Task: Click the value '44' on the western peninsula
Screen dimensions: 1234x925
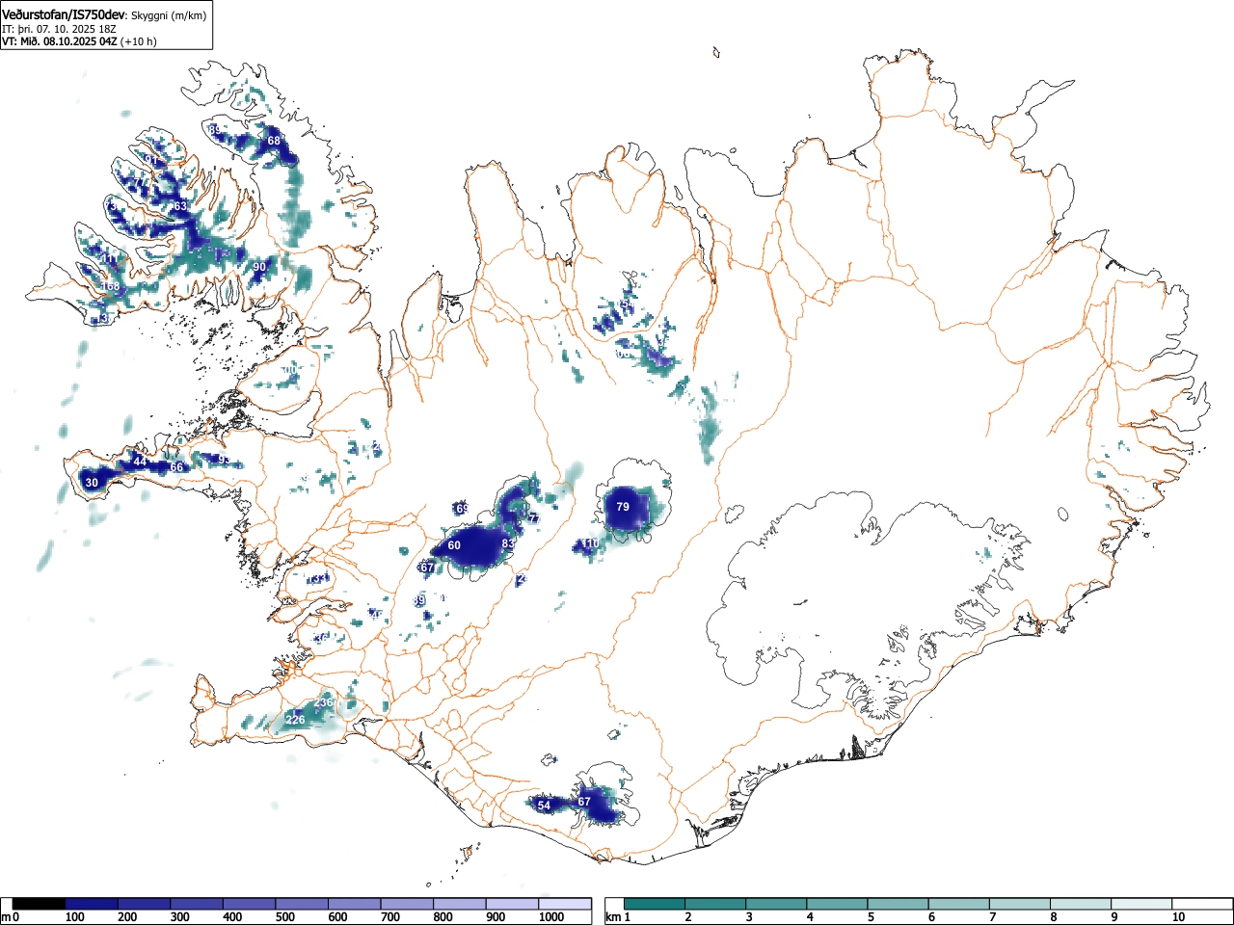Action: [x=140, y=462]
